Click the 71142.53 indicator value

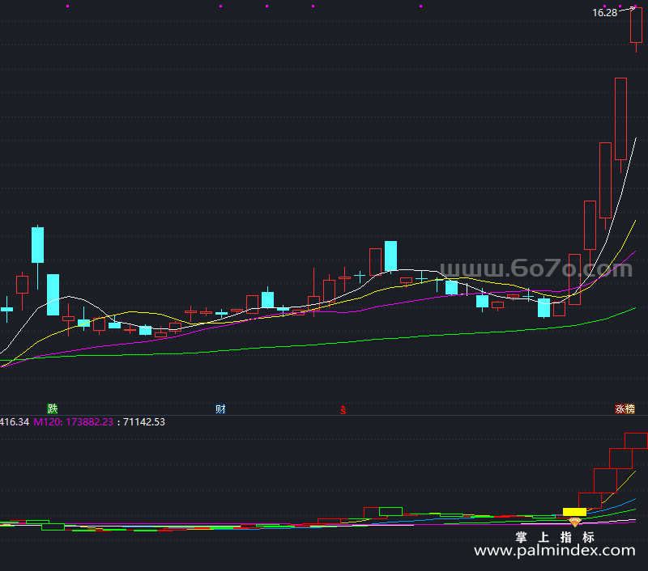click(144, 422)
